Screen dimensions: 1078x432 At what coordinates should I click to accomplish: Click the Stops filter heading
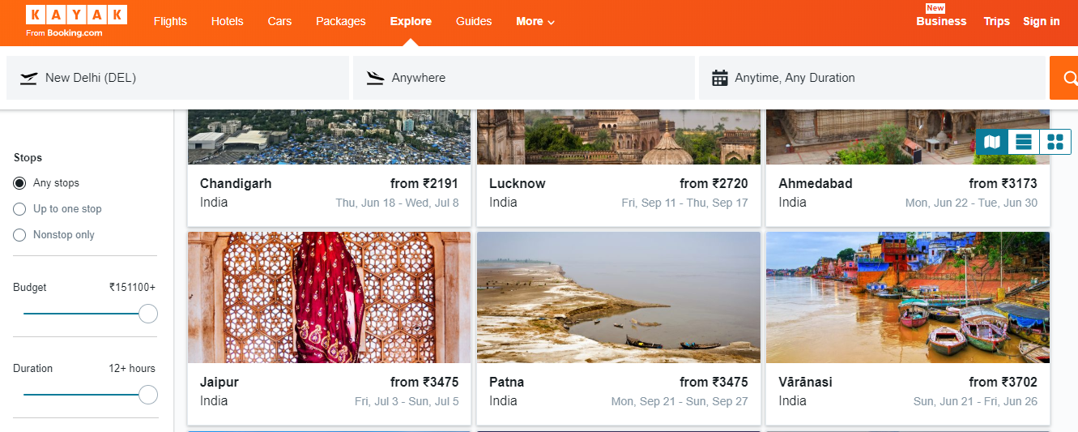pos(28,157)
